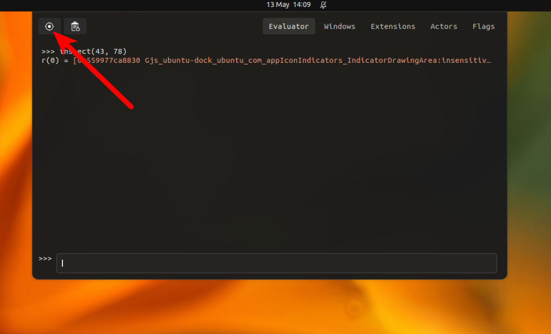Screen dimensions: 551x334
Task: Open the IndicatorDrawingArea result object link
Action: click(282, 60)
